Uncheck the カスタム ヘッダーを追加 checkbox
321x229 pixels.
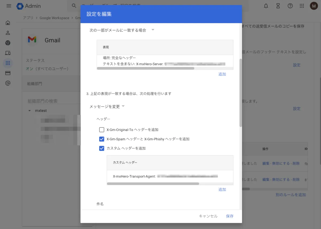pos(102,148)
